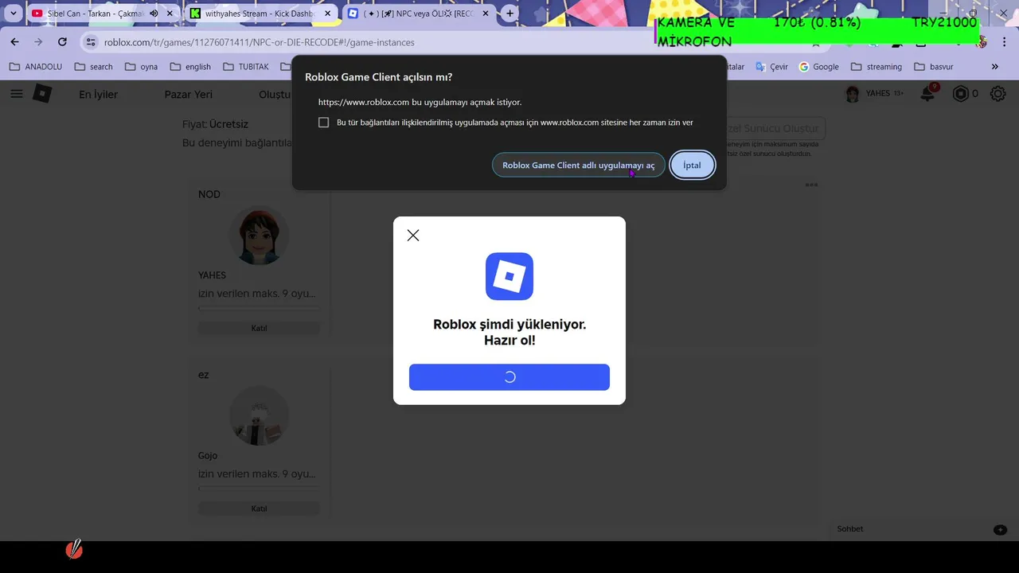Viewport: 1019px width, 573px height.
Task: Open the oyna bookmark folder
Action: (141, 67)
